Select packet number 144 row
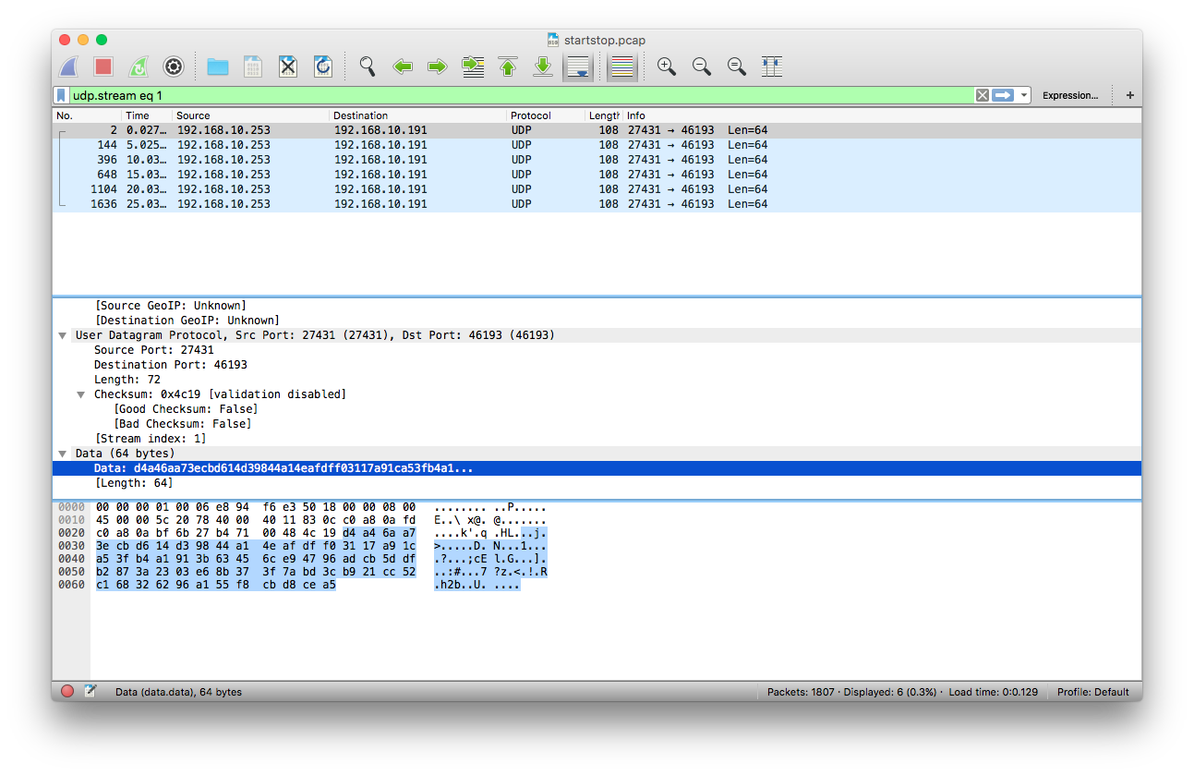Screen dimensions: 1194x775 597,145
